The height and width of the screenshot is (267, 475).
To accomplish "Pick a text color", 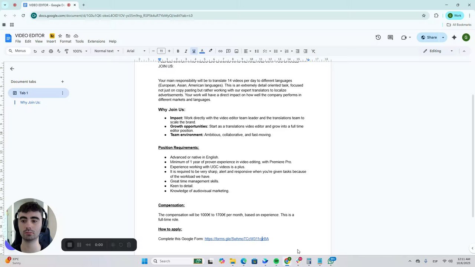I will click(202, 51).
